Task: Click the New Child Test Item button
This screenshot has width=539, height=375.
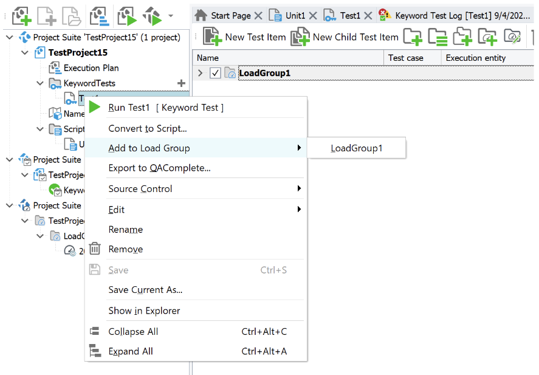Action: (345, 37)
